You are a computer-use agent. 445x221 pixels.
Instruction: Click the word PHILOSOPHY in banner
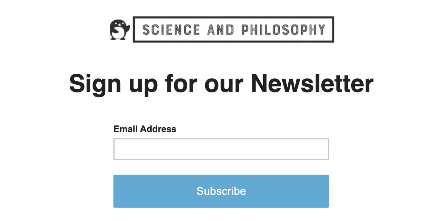tap(284, 30)
